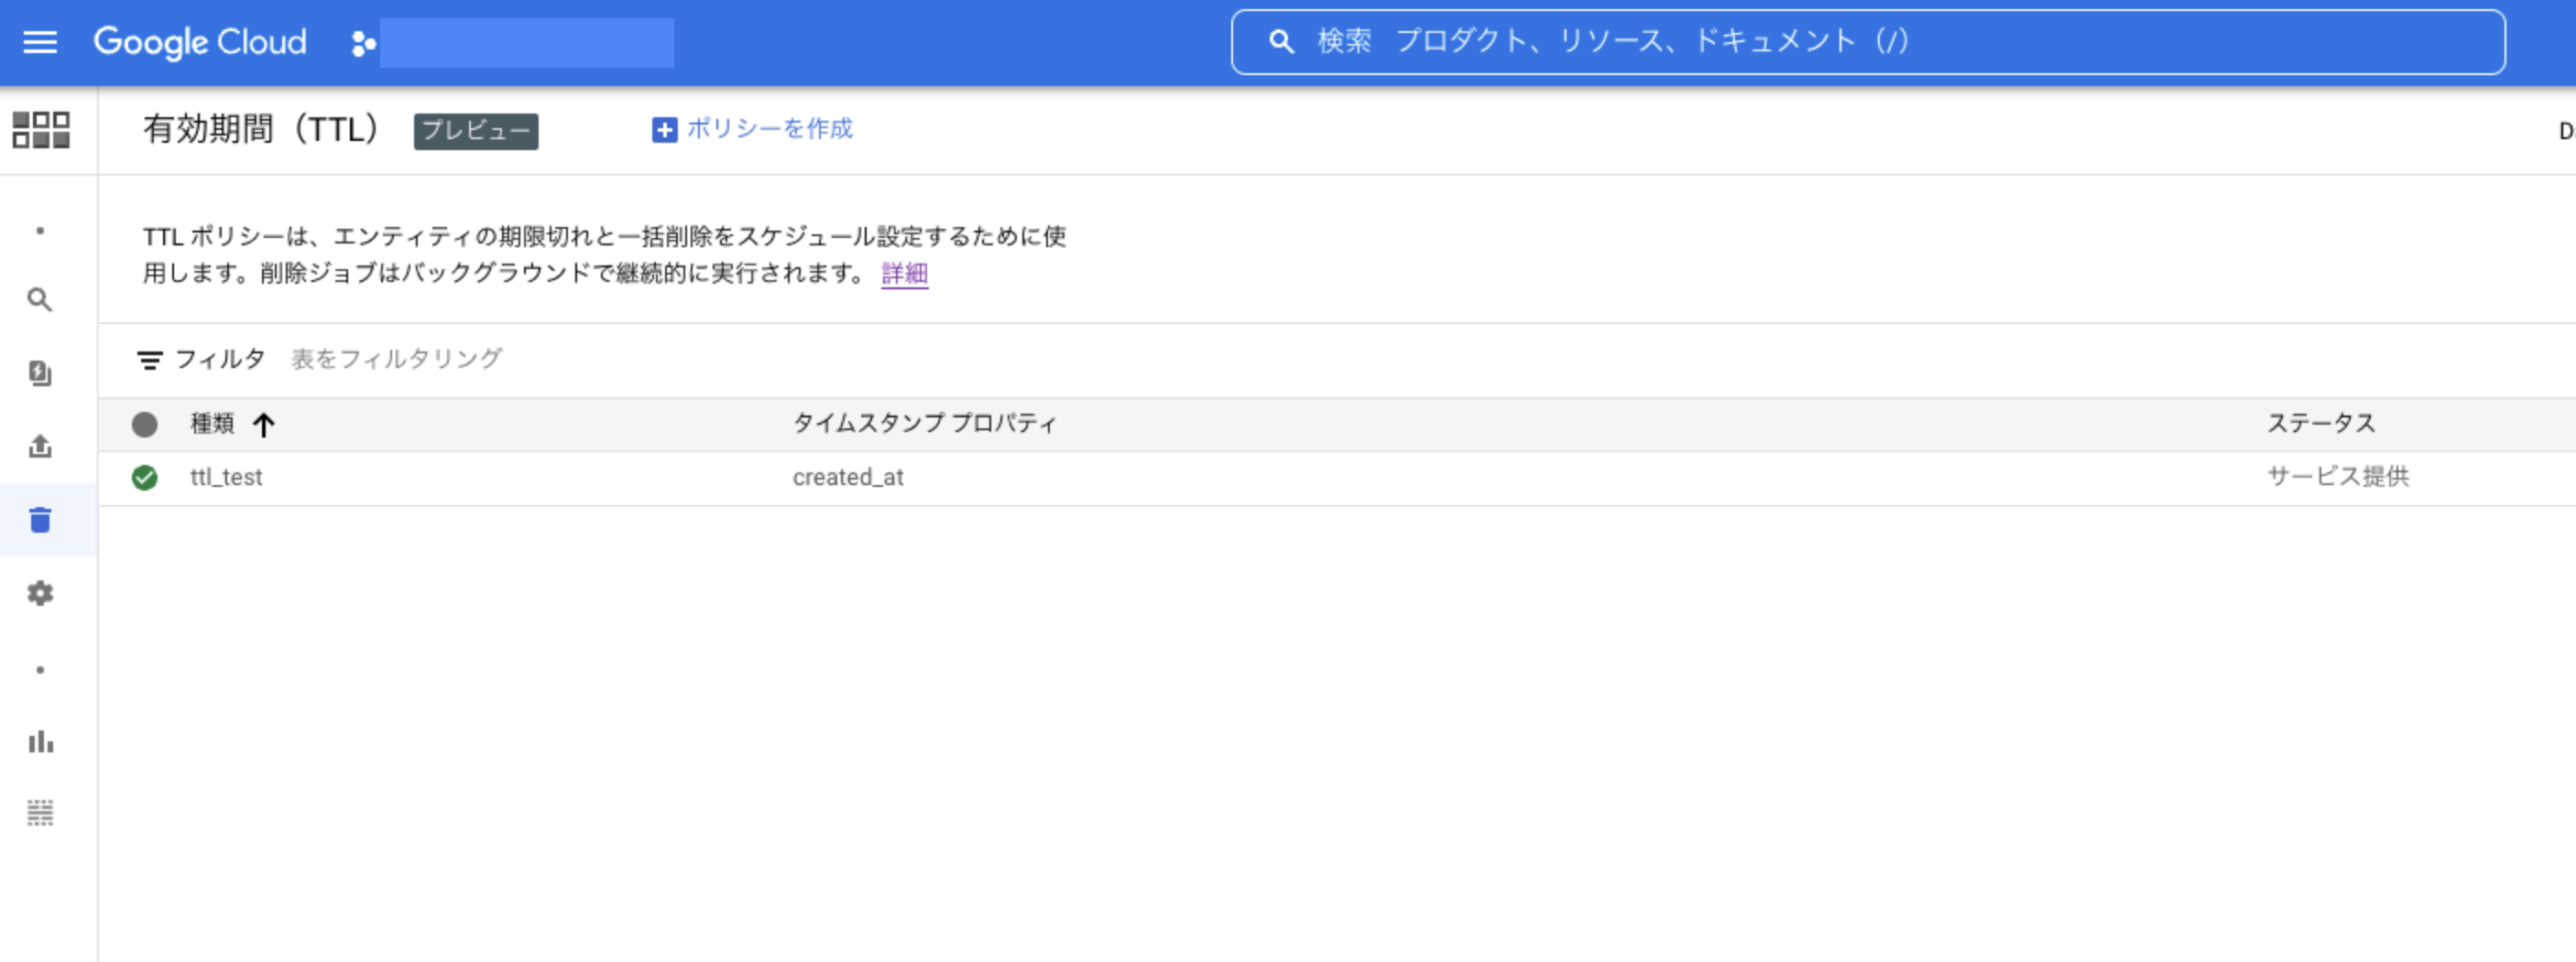Open the bar chart icon in the sidebar
This screenshot has width=2576, height=962.
click(40, 741)
